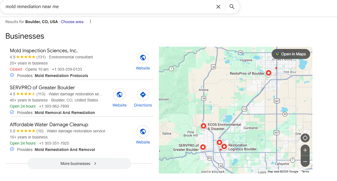Click the Open in Maps button
This screenshot has width=337, height=181.
[291, 54]
